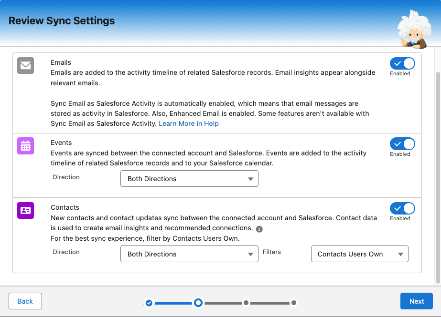Click the Emails envelope icon
Viewport: 441px width, 317px height.
coord(26,65)
